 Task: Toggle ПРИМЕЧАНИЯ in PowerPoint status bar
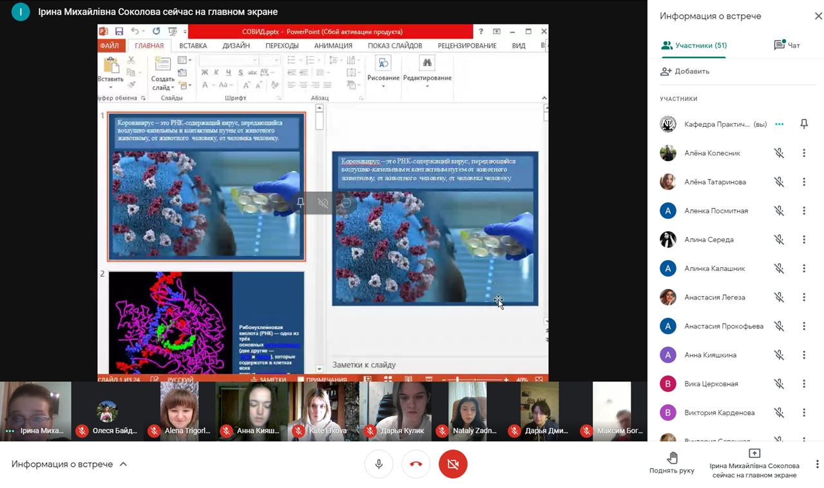(x=322, y=380)
